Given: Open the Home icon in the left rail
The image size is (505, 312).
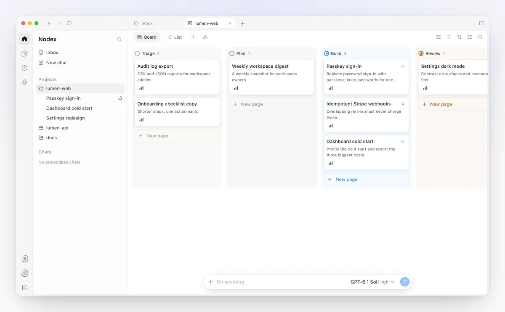Looking at the screenshot, I should [24, 39].
